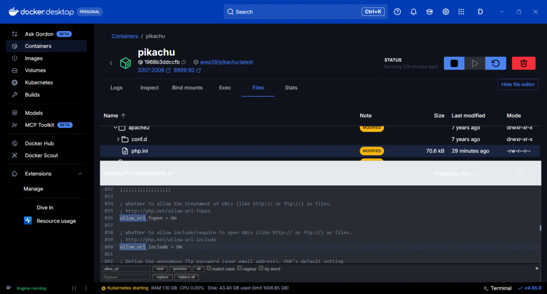Redo the last editor change

point(506,174)
